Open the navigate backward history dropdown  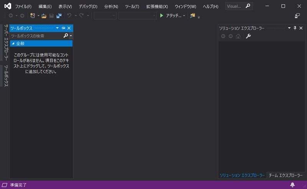point(17,15)
